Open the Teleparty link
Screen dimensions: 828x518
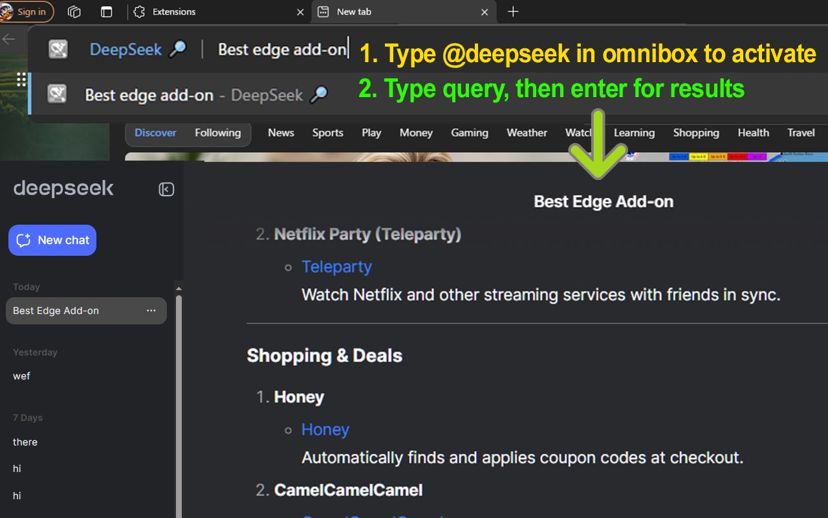click(x=336, y=267)
